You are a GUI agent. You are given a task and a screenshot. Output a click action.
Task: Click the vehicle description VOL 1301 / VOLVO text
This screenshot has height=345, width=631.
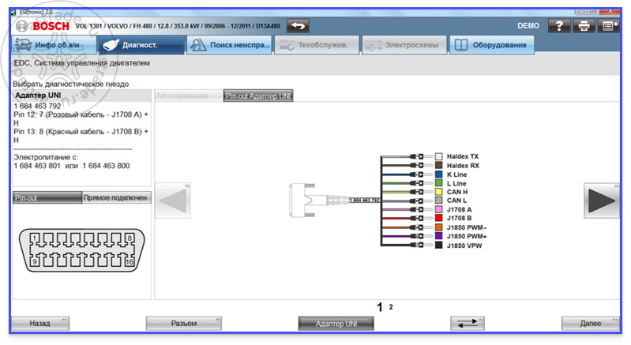tap(178, 26)
